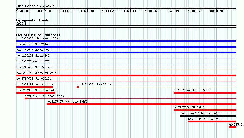
Task: Click the blue bar under esv2759025
Action: pos(126,53)
